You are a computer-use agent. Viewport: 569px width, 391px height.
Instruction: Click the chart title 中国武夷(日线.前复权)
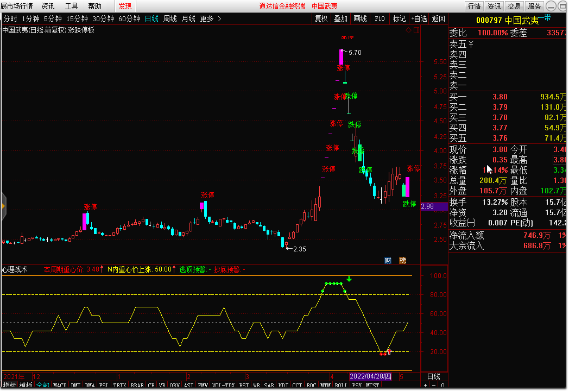(x=34, y=30)
